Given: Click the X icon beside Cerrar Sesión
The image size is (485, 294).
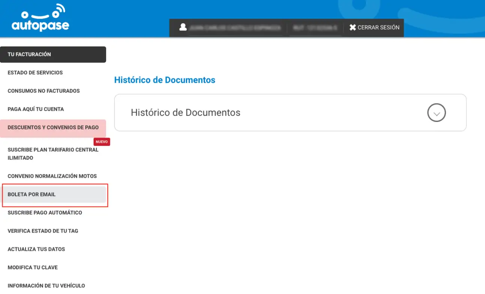Looking at the screenshot, I should click(x=352, y=27).
